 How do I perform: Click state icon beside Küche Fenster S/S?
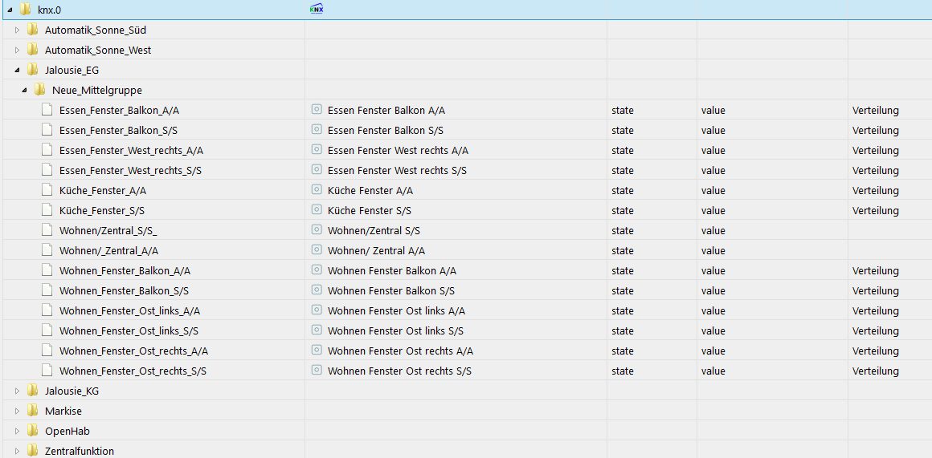click(317, 209)
